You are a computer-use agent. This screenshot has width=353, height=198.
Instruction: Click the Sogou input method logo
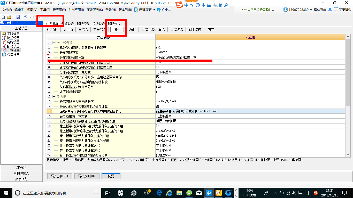(180, 5)
